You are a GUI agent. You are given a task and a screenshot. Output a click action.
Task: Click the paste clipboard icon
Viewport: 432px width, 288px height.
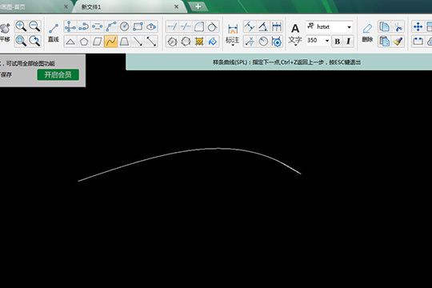pyautogui.click(x=384, y=42)
